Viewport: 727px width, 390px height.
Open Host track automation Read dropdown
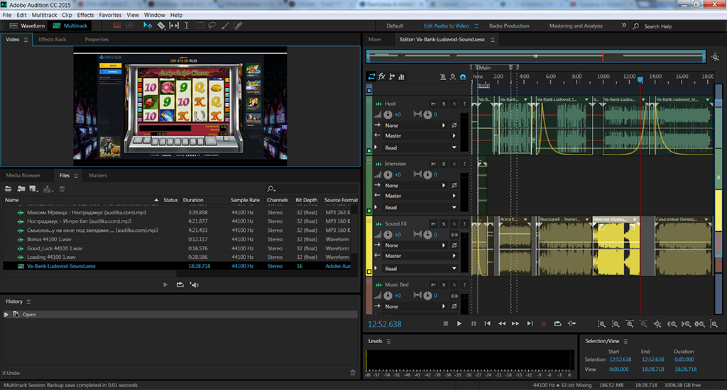(x=420, y=147)
